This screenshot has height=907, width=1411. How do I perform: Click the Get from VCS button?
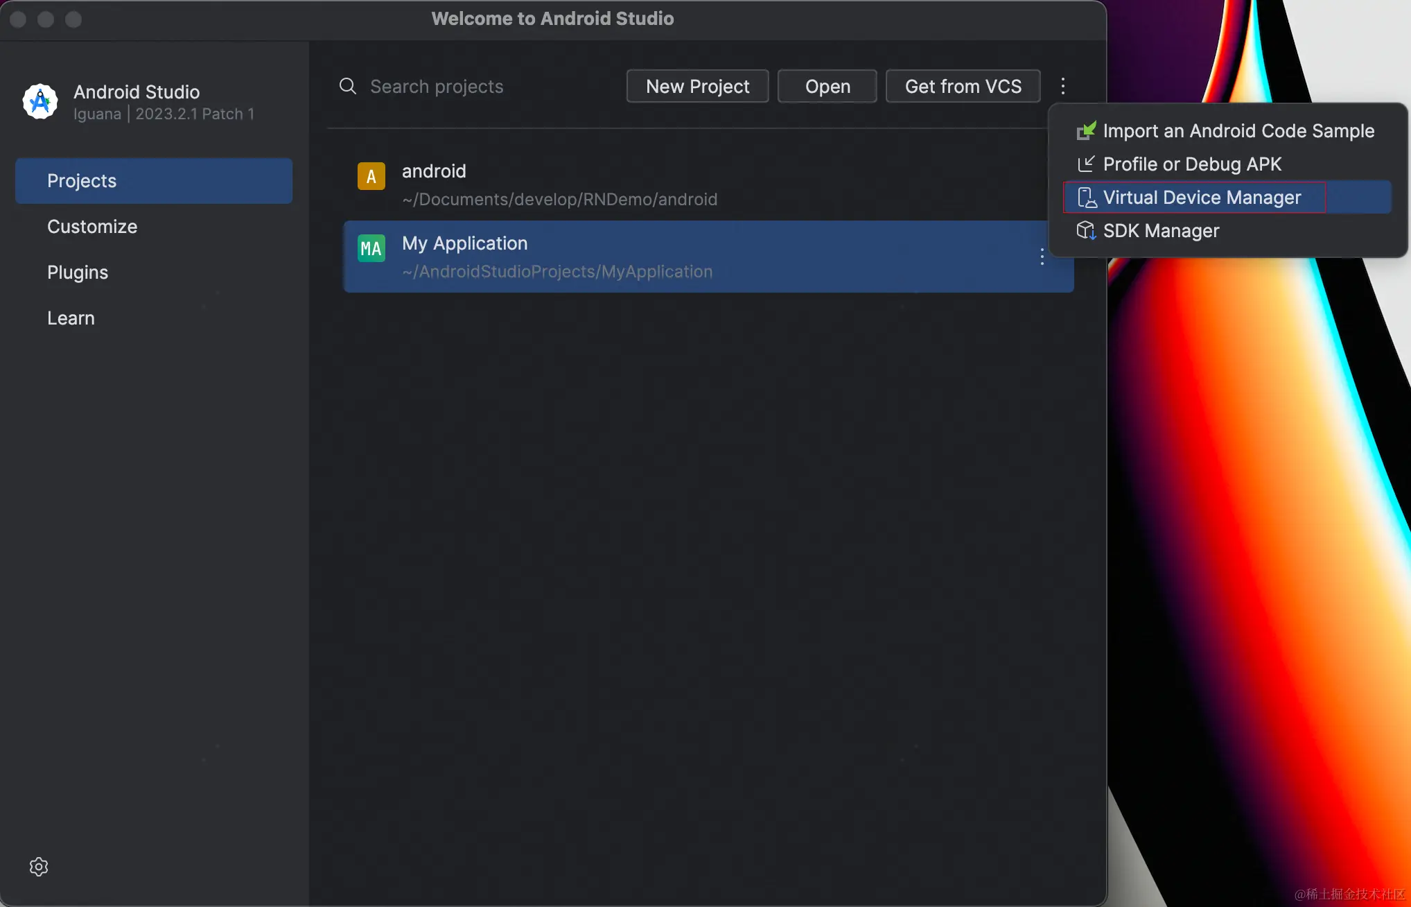[x=963, y=86]
